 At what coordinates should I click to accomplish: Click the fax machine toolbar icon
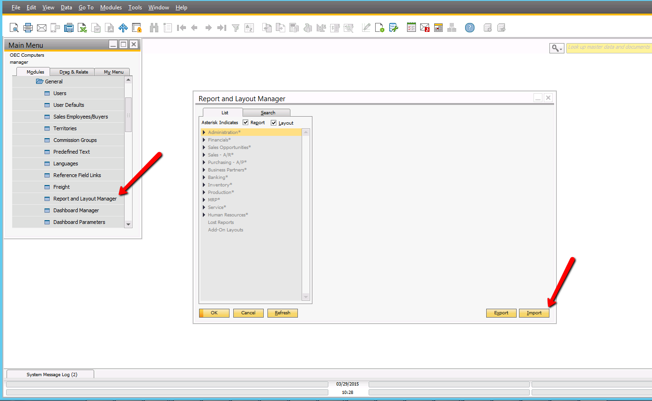tap(69, 28)
